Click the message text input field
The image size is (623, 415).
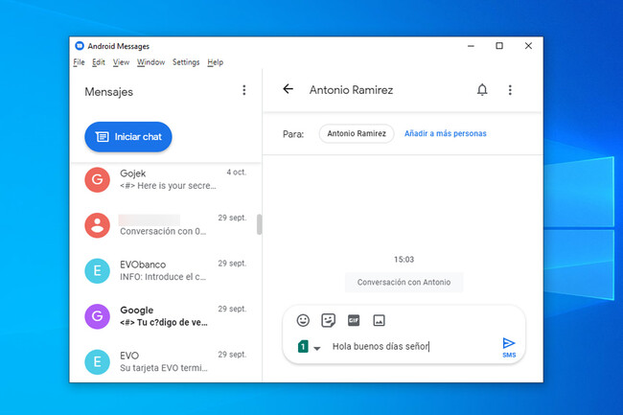411,346
